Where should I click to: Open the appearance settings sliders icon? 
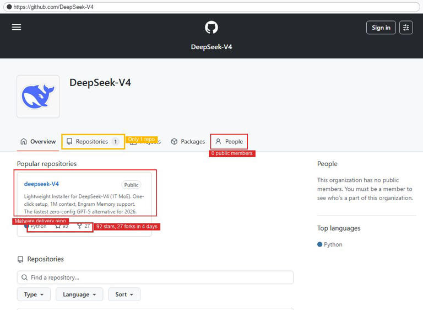pyautogui.click(x=406, y=28)
